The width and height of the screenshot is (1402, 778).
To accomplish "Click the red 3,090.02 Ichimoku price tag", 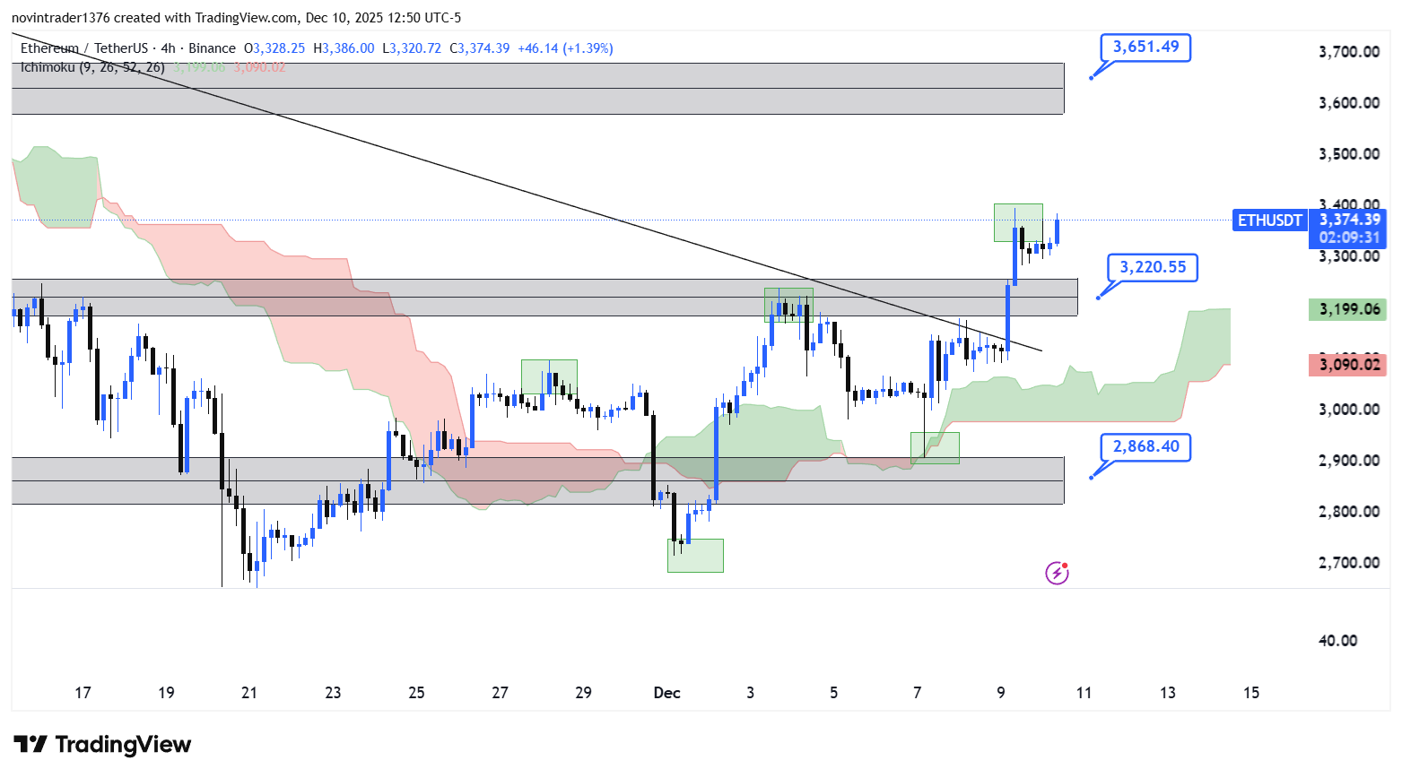I will point(1347,365).
